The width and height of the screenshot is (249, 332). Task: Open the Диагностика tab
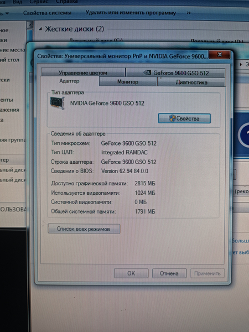(x=191, y=82)
